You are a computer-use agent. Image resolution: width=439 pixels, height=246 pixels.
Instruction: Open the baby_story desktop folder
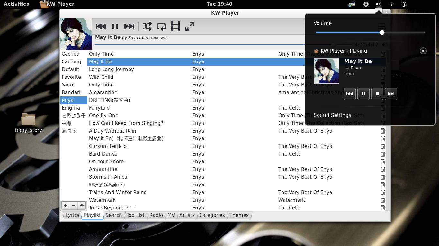(28, 123)
